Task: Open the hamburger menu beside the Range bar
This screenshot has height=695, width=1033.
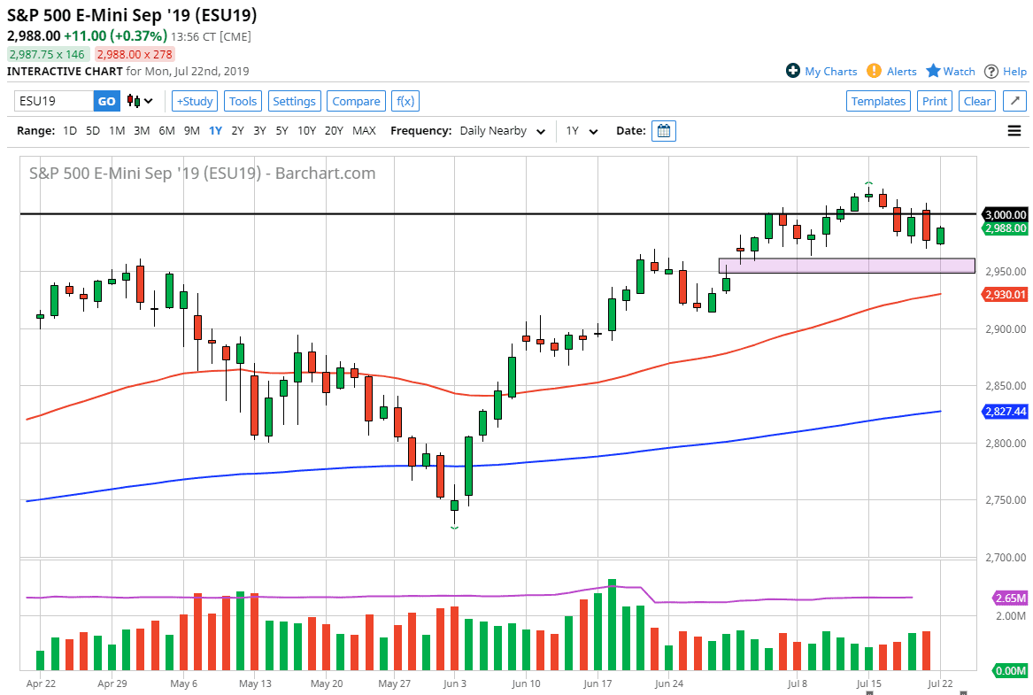Action: [x=1013, y=130]
